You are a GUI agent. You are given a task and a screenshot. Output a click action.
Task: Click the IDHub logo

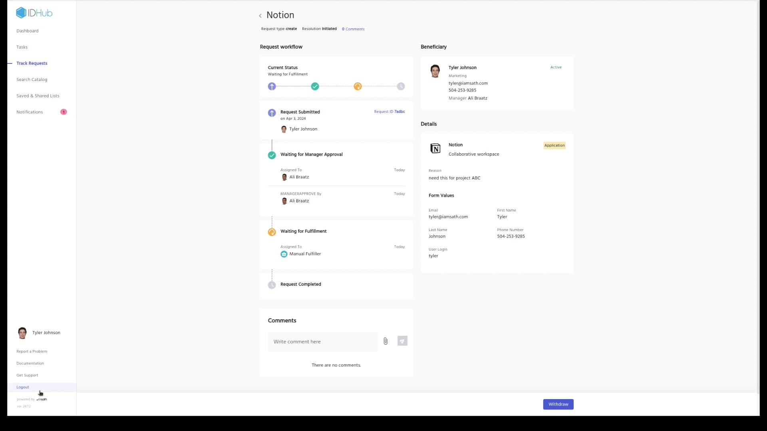(x=34, y=13)
